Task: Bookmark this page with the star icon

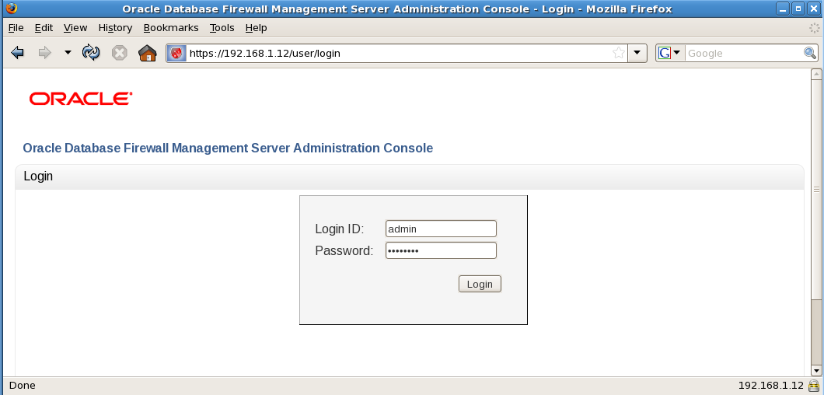Action: point(619,54)
